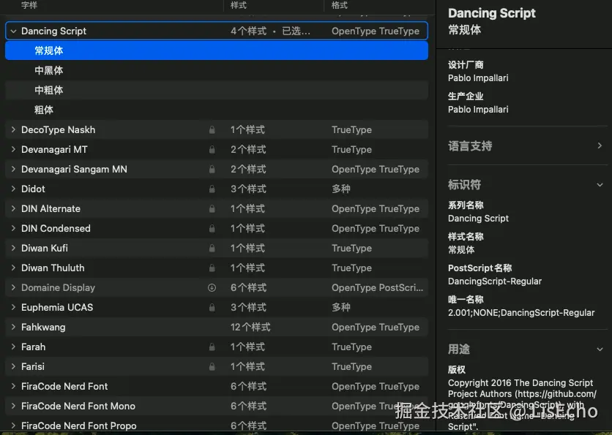Expand the Diwan Thuluth family
The width and height of the screenshot is (612, 435).
tap(13, 268)
